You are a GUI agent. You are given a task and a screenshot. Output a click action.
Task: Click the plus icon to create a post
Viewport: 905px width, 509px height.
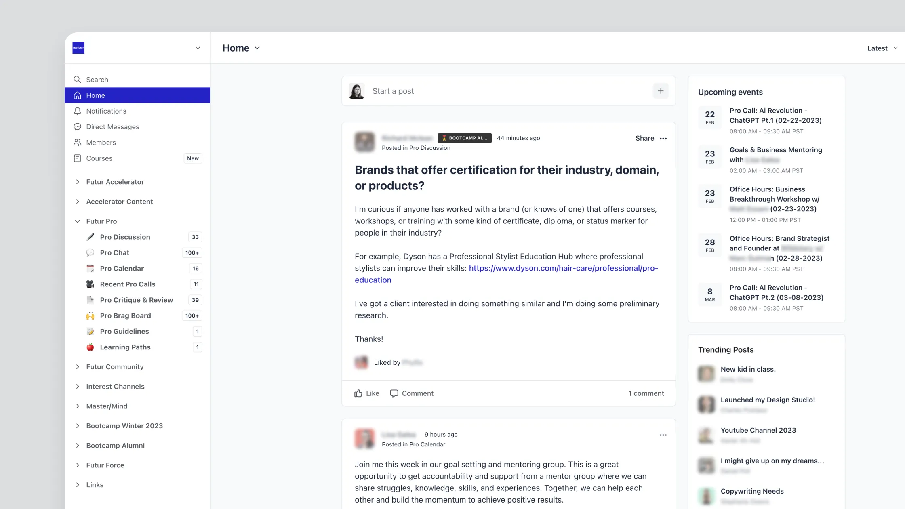pos(661,91)
